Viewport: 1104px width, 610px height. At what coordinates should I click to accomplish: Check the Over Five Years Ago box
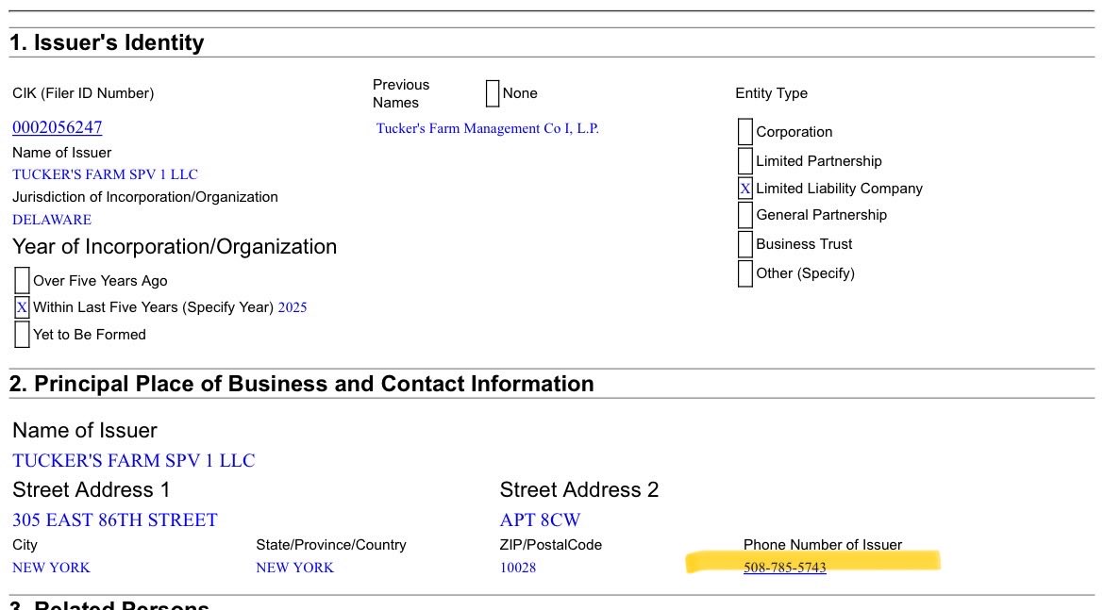pyautogui.click(x=21, y=279)
